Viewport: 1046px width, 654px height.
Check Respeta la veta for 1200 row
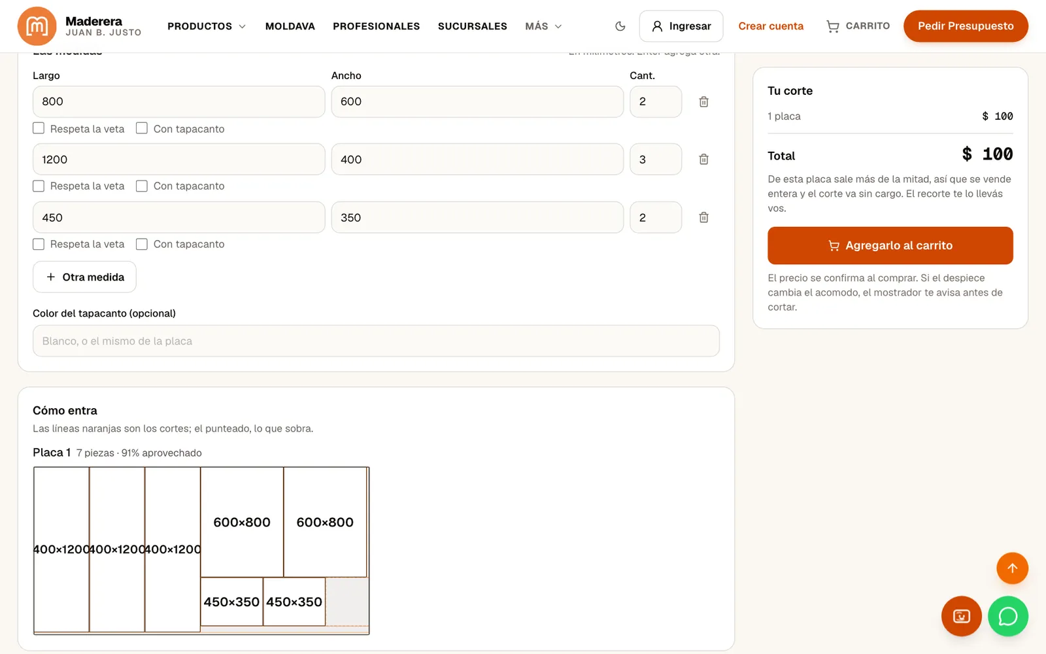(39, 186)
